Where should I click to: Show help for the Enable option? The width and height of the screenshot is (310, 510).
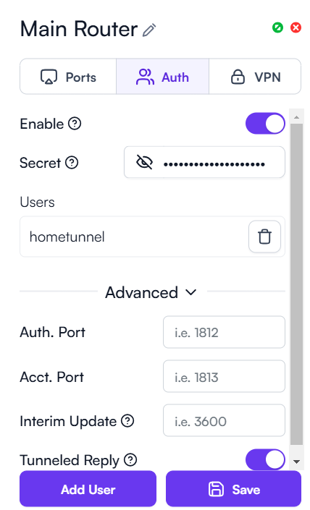[75, 124]
